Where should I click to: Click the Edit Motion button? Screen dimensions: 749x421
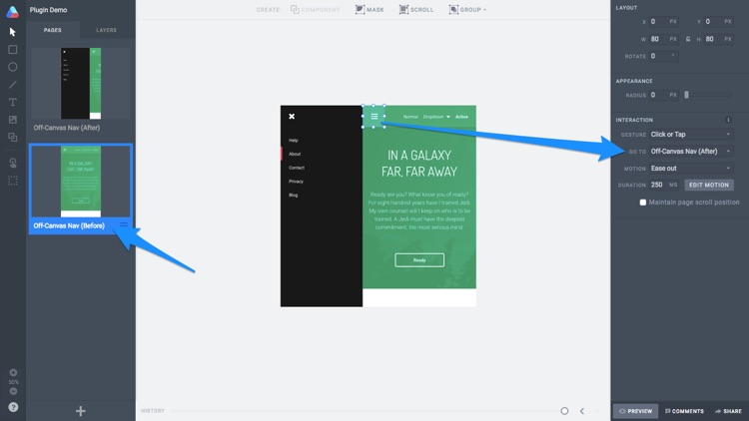pyautogui.click(x=709, y=185)
